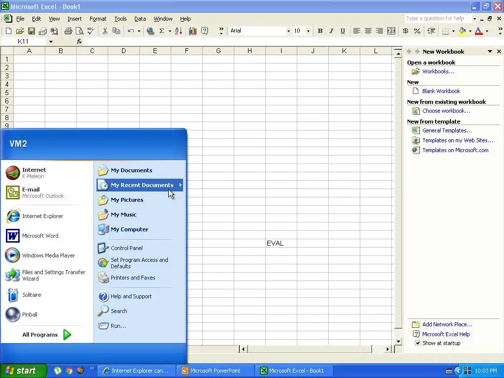
Task: Click Run... in the Start menu
Action: [118, 326]
